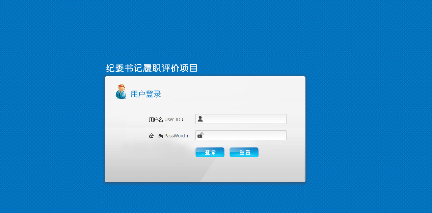Viewport: 432px width, 213px height.
Task: Click the 密码 Chinese label text
Action: tap(156, 136)
